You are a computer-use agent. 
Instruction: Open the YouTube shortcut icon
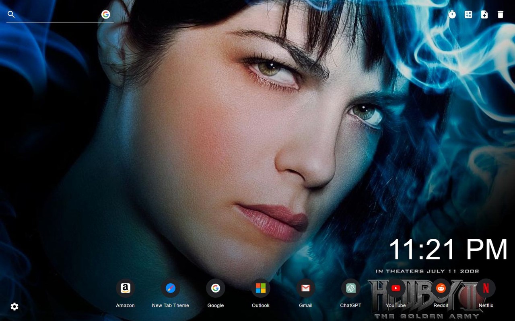(x=396, y=288)
